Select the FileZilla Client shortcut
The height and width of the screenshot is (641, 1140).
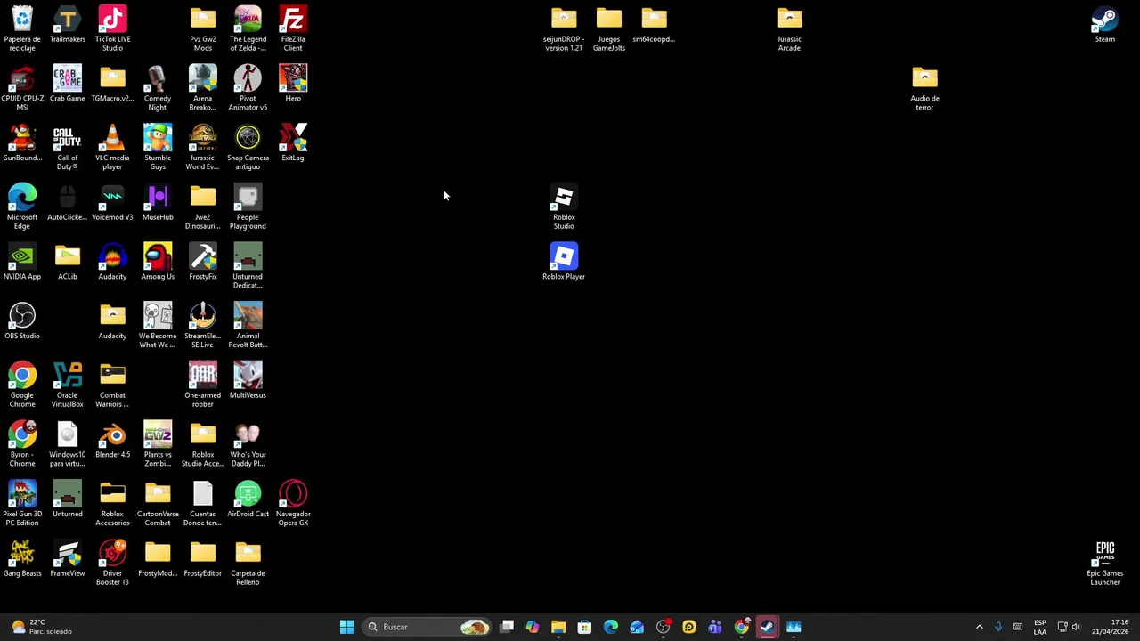[x=293, y=28]
